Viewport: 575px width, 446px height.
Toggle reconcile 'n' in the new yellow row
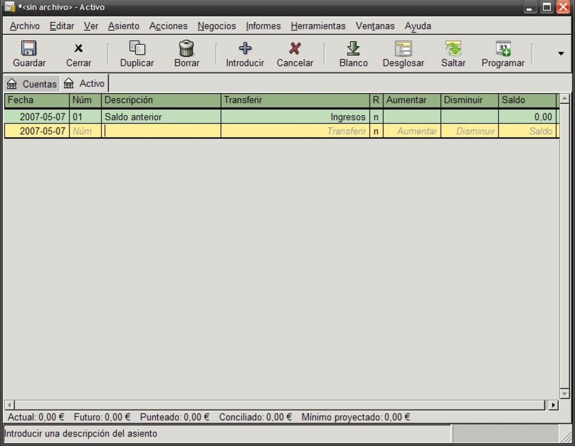376,131
